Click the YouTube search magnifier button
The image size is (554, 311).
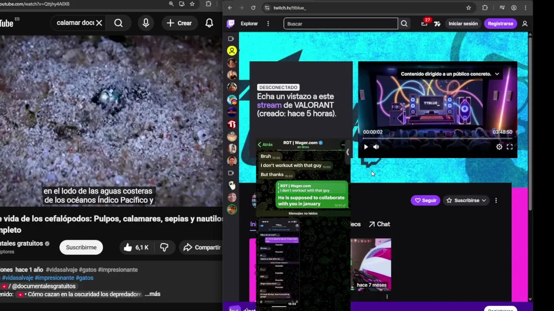[x=119, y=23]
